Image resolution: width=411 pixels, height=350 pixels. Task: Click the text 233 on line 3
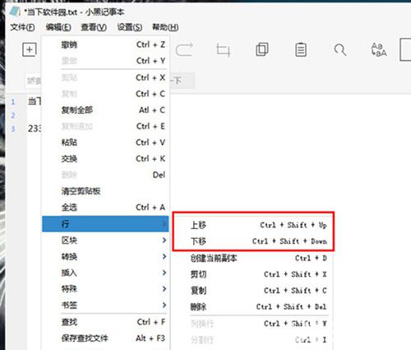(x=35, y=128)
